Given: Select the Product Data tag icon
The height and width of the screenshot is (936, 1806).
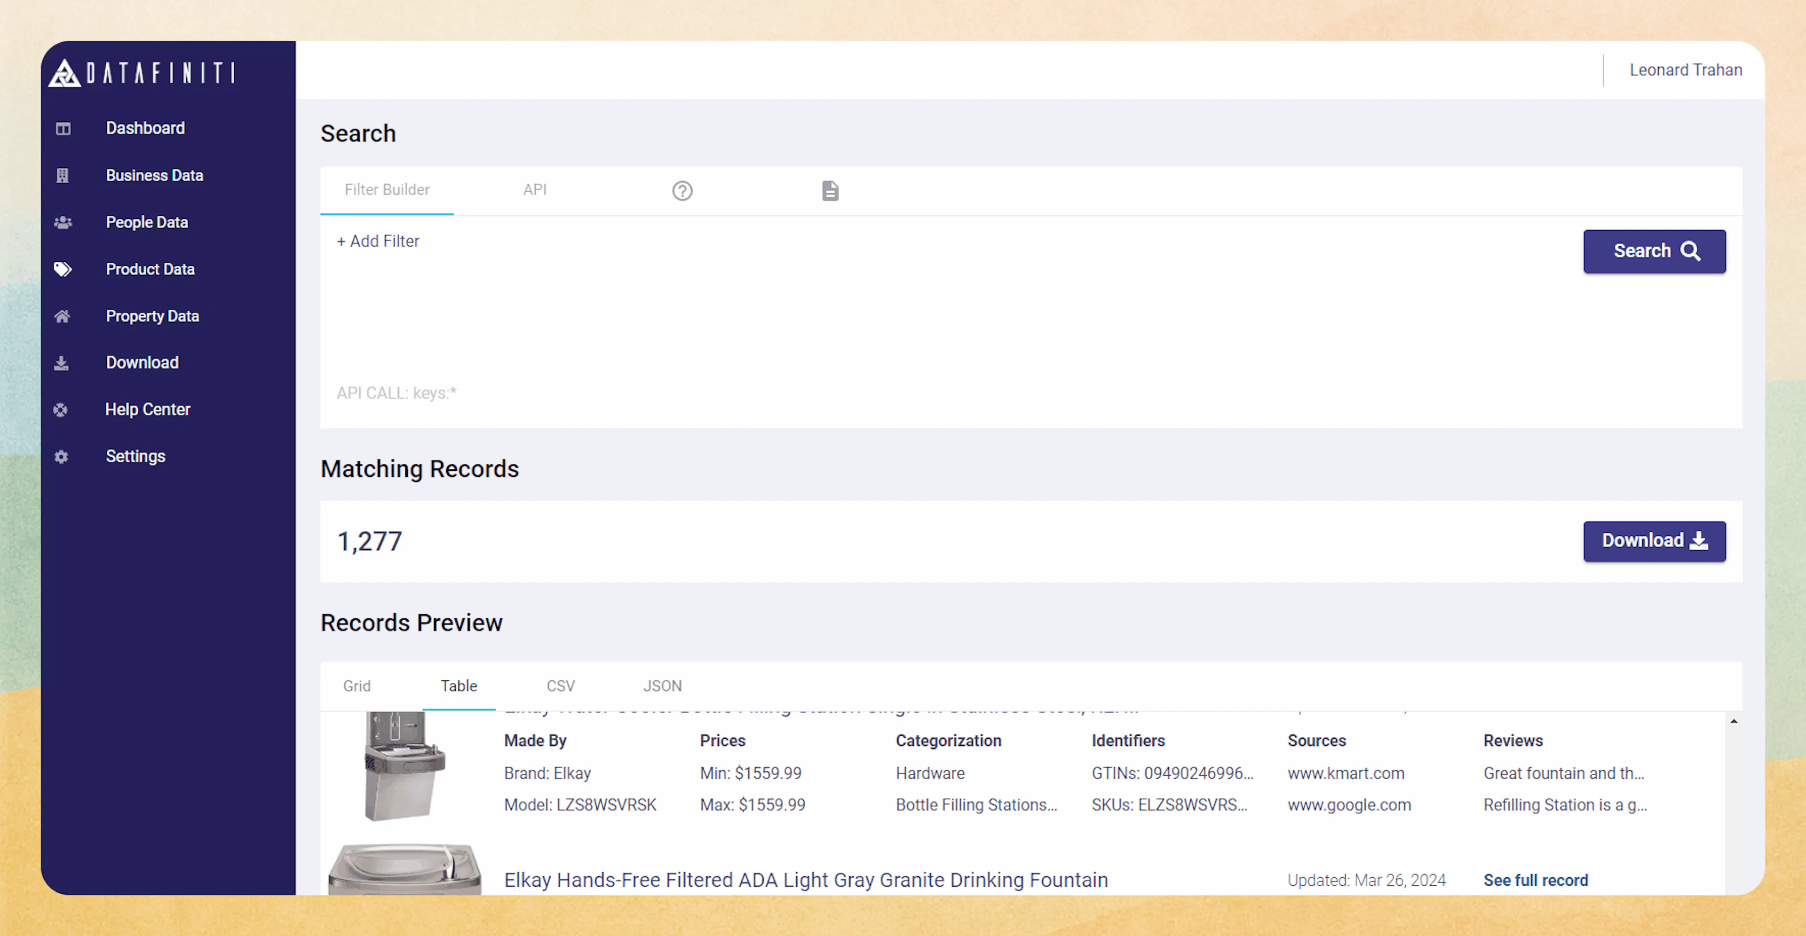Looking at the screenshot, I should coord(62,269).
